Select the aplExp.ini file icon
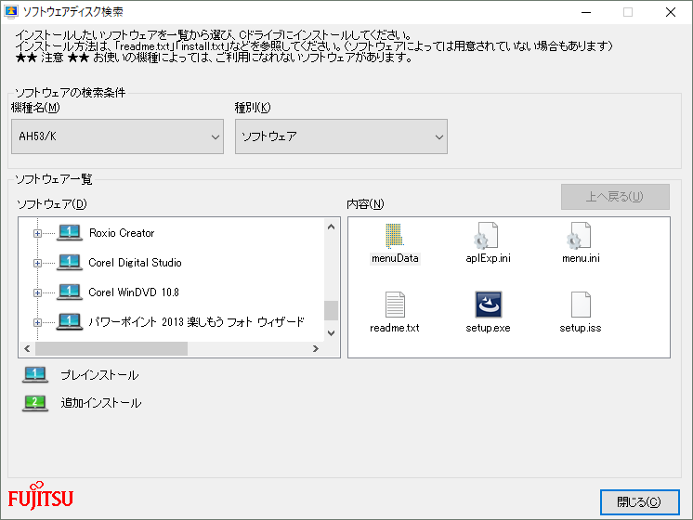 tap(487, 235)
